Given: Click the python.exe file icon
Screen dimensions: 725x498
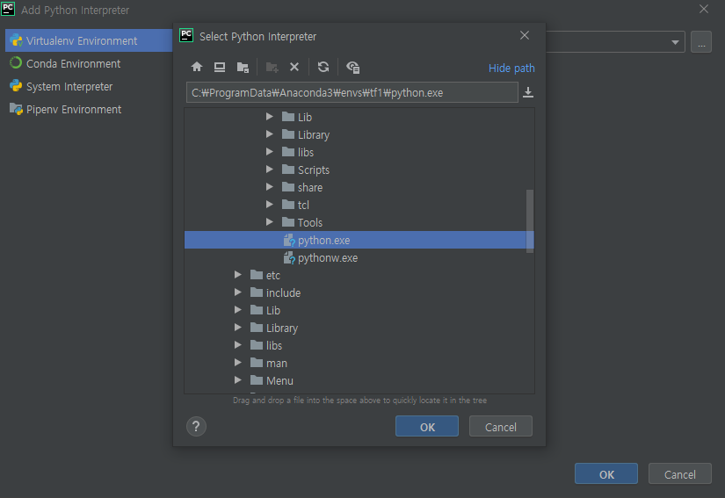Looking at the screenshot, I should coord(289,241).
